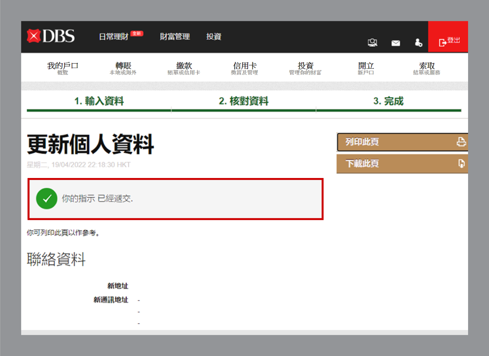This screenshot has width=489, height=356.
Task: Click the download file icon on 下載此頁
Action: click(461, 164)
